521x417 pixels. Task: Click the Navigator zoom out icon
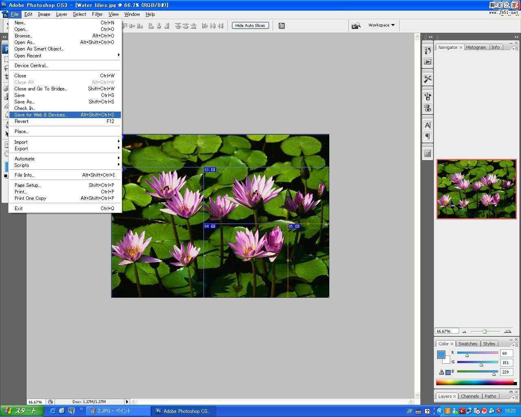(464, 331)
